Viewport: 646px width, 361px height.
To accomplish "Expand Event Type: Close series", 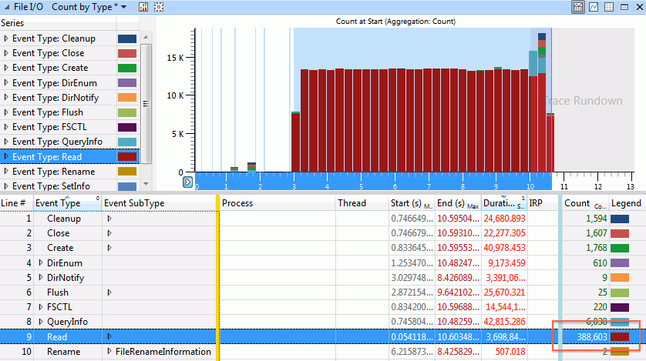I will pyautogui.click(x=5, y=53).
